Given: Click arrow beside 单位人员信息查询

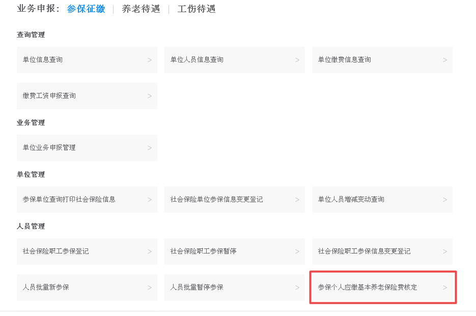Looking at the screenshot, I should (297, 60).
